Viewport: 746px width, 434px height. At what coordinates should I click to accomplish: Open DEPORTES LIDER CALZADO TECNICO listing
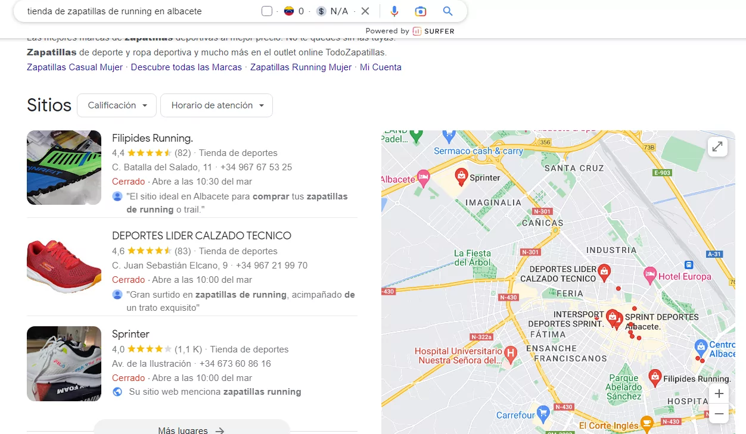(x=201, y=236)
